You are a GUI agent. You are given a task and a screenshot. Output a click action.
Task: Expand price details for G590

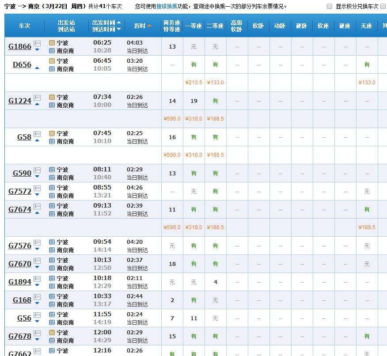click(37, 177)
